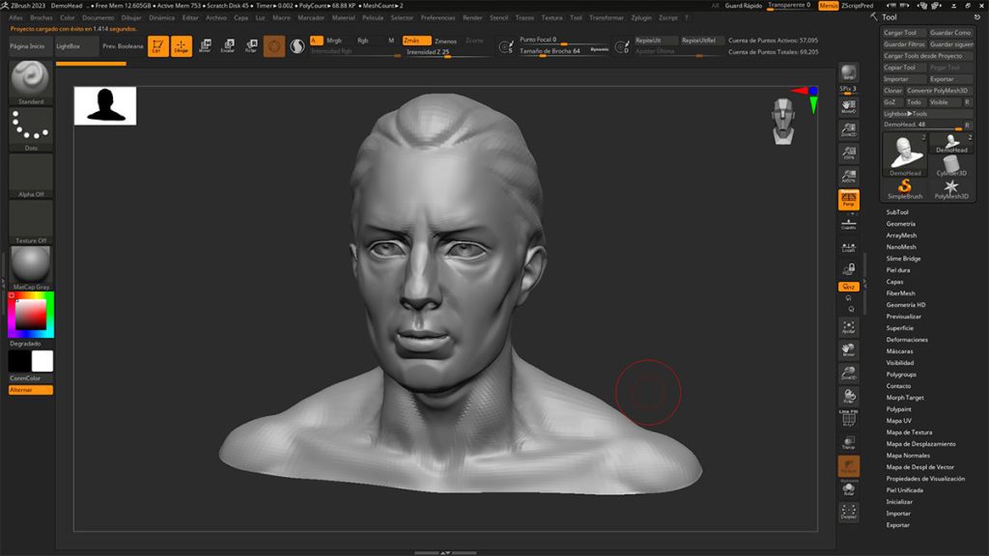Select the SimpleBrush tool
This screenshot has width=989, height=556.
click(x=904, y=188)
